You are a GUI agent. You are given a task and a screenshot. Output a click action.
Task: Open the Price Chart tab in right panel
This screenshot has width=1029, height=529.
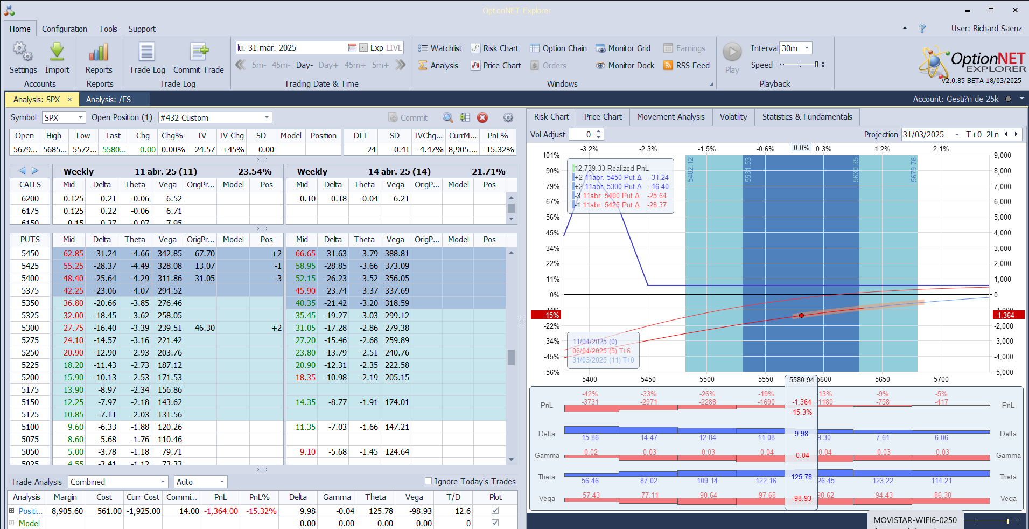[x=603, y=117]
